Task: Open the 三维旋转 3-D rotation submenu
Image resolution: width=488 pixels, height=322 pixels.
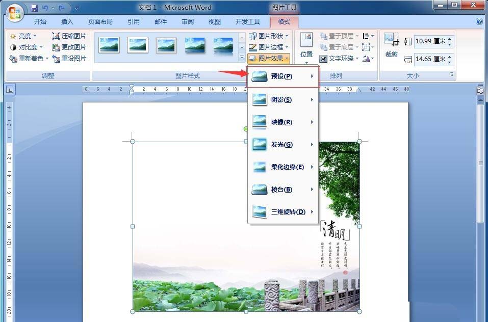Action: point(283,211)
